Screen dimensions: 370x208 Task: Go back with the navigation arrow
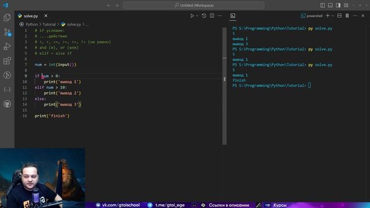coord(109,5)
